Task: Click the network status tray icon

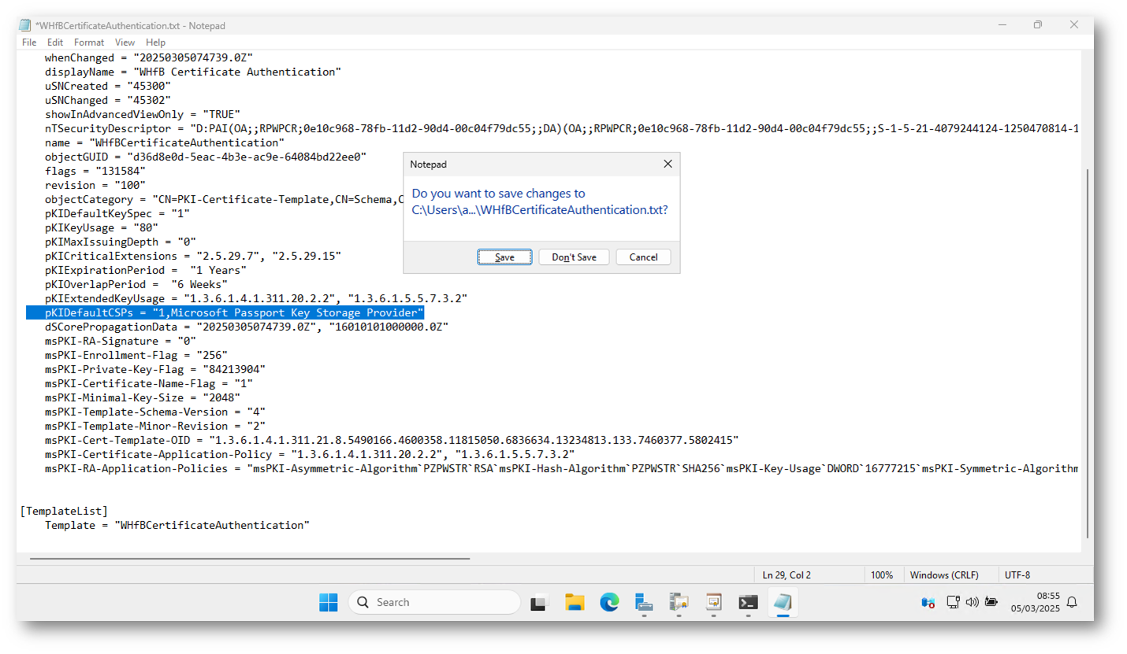Action: (953, 602)
